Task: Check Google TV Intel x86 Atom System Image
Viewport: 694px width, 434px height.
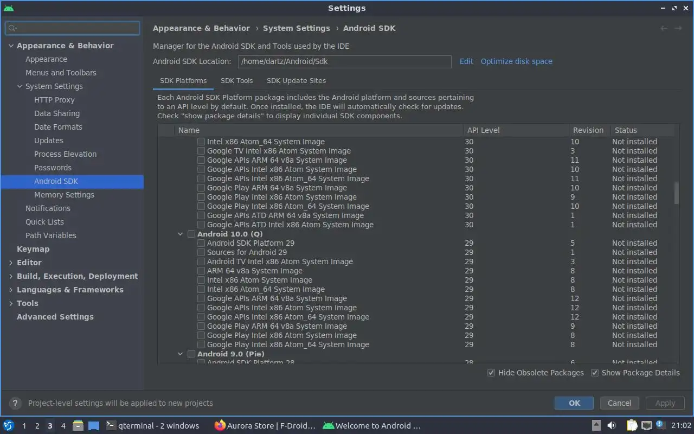Action: tap(201, 151)
